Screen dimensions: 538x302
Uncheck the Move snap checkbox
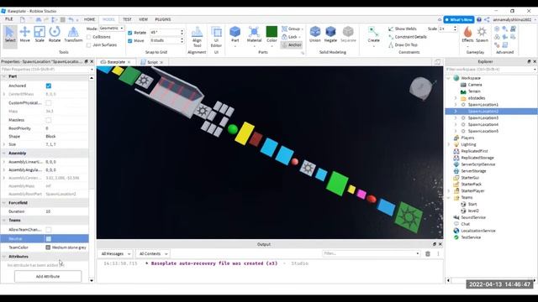click(x=130, y=41)
